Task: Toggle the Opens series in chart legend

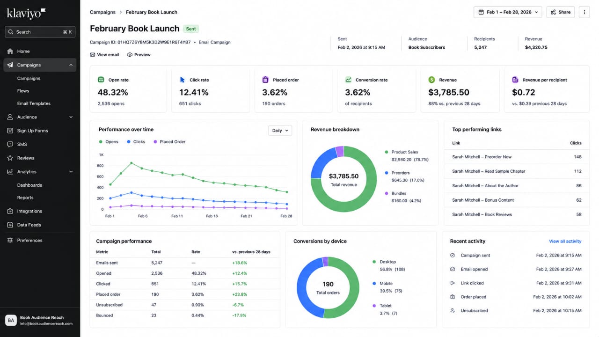Action: click(x=109, y=142)
